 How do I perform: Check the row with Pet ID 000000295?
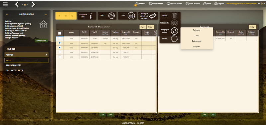tap(60, 39)
